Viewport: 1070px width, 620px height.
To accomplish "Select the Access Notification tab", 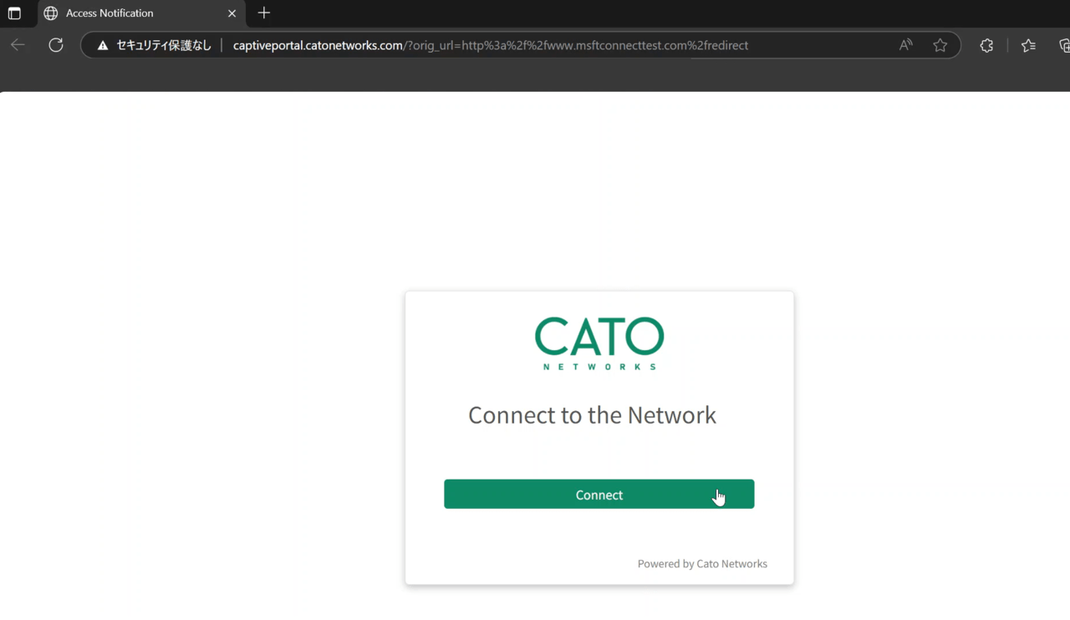I will (x=141, y=13).
